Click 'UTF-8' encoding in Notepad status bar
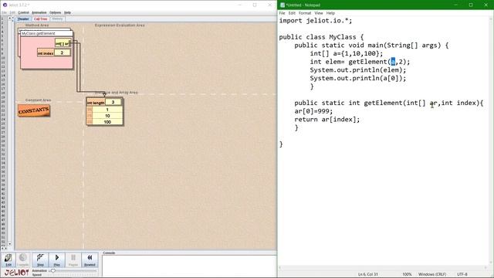This screenshot has width=494, height=278. click(462, 274)
